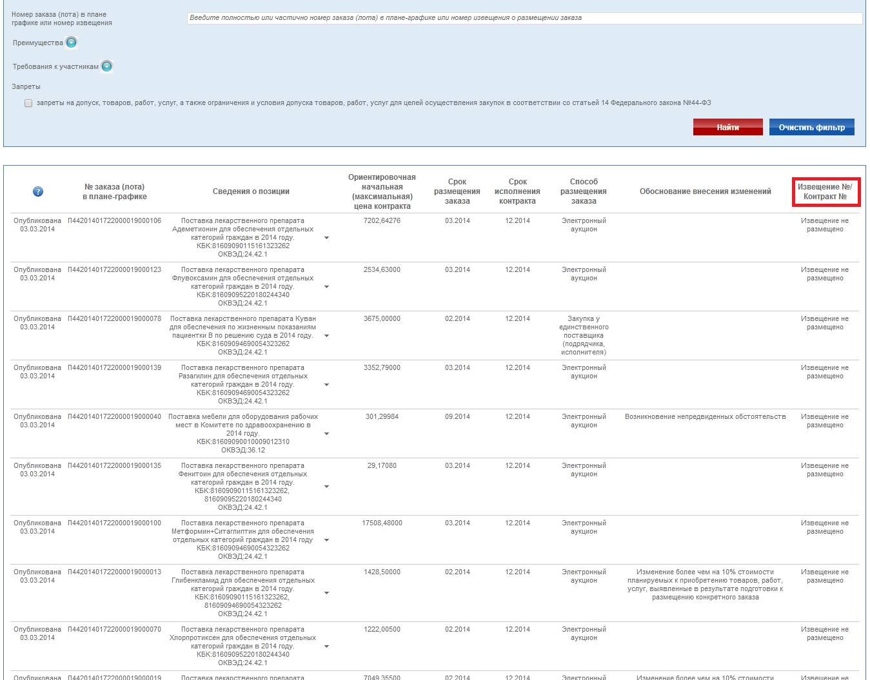870x680 pixels.
Task: Focus the order number search input field
Action: [x=524, y=18]
